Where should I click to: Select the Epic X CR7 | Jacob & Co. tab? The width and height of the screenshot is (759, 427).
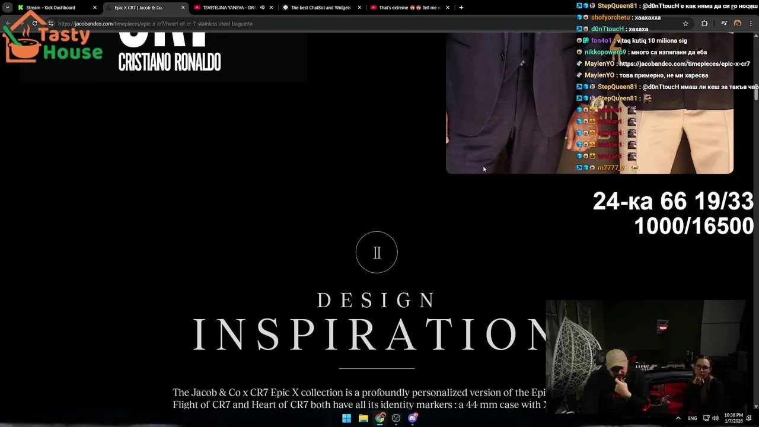139,8
